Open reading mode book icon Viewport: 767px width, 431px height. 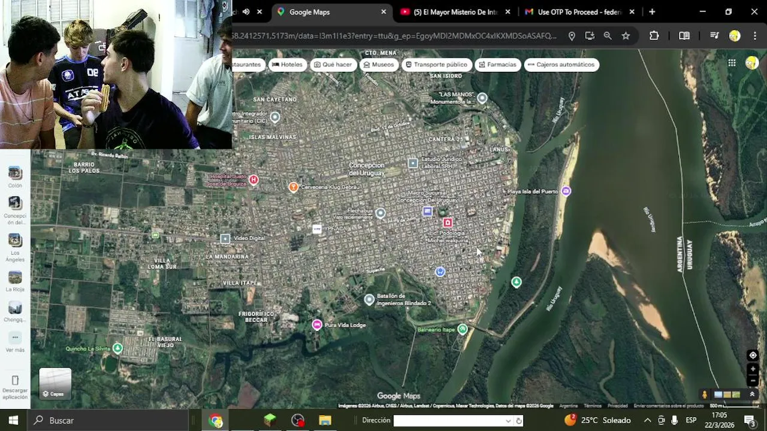tap(684, 36)
